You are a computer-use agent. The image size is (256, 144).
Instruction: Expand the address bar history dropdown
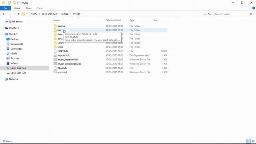pos(205,14)
